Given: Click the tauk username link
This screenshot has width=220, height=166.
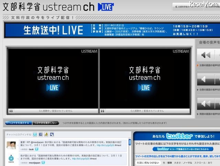Looking at the screenshot, I should pyautogui.click(x=31, y=149).
